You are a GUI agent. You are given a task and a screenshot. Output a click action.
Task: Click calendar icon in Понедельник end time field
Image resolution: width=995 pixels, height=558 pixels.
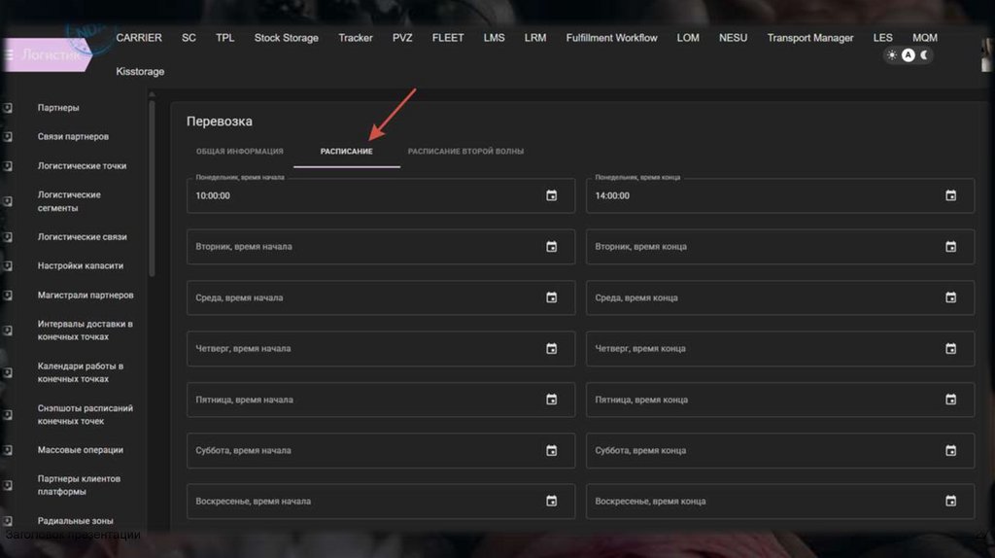pos(950,195)
